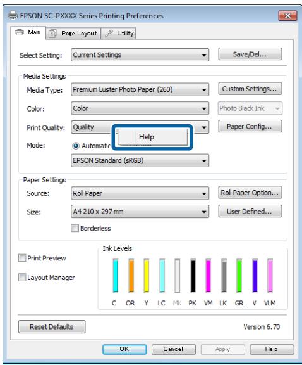
Task: Switch to the Main tab
Action: pyautogui.click(x=28, y=32)
